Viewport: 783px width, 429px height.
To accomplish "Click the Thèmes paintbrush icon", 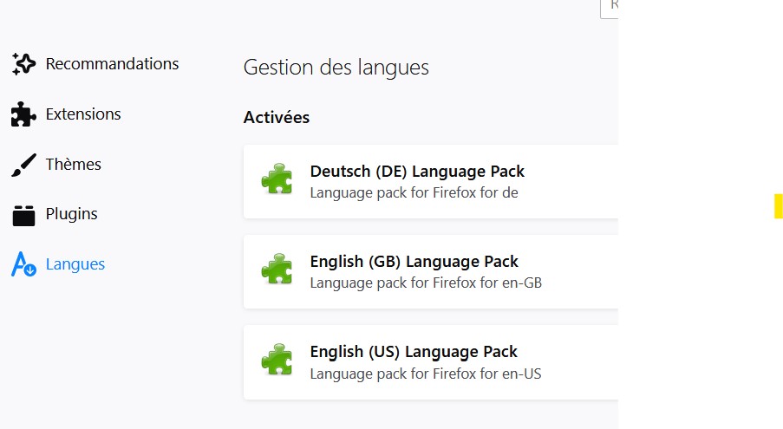I will click(23, 165).
